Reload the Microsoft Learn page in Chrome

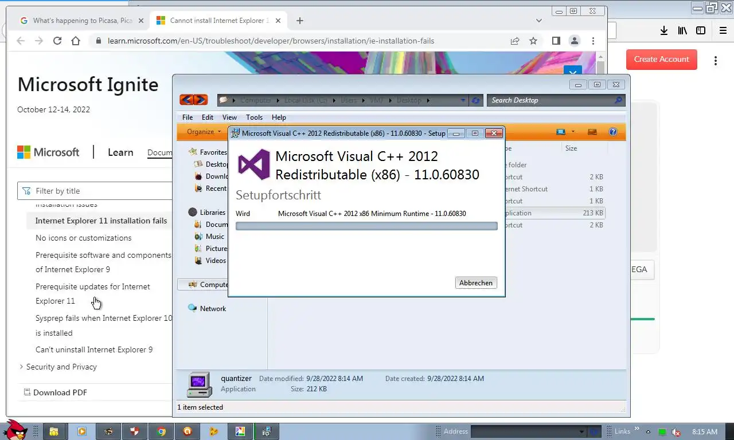coord(57,41)
